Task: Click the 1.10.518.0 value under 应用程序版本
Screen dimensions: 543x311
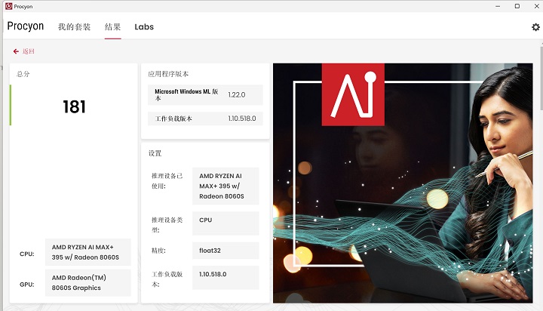Action: pyautogui.click(x=242, y=119)
